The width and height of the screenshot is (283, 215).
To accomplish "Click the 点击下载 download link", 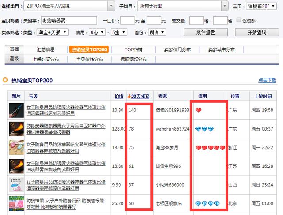I will 267,80.
